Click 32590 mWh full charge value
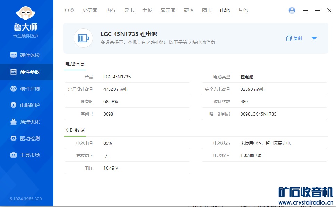336x207 pixels. click(x=252, y=89)
